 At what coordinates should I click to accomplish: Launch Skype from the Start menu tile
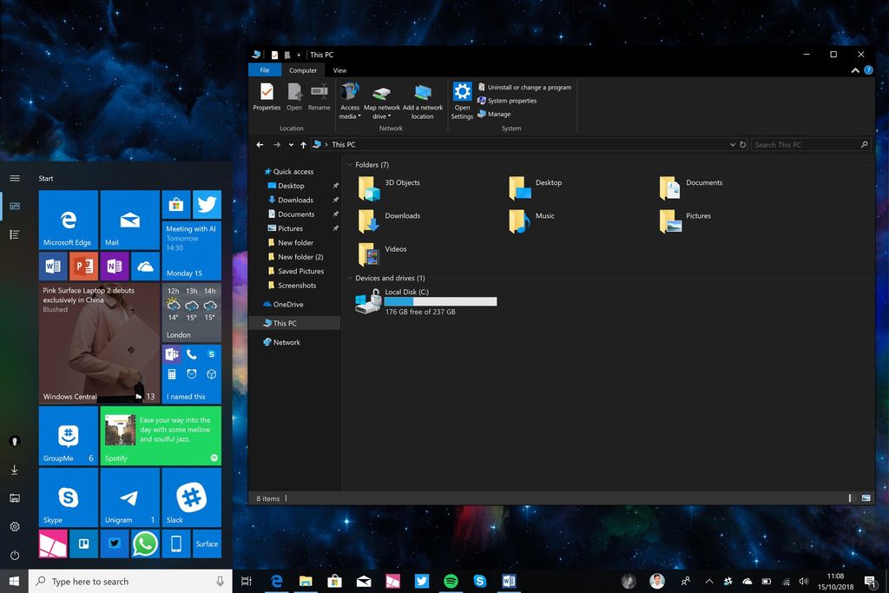pos(68,496)
